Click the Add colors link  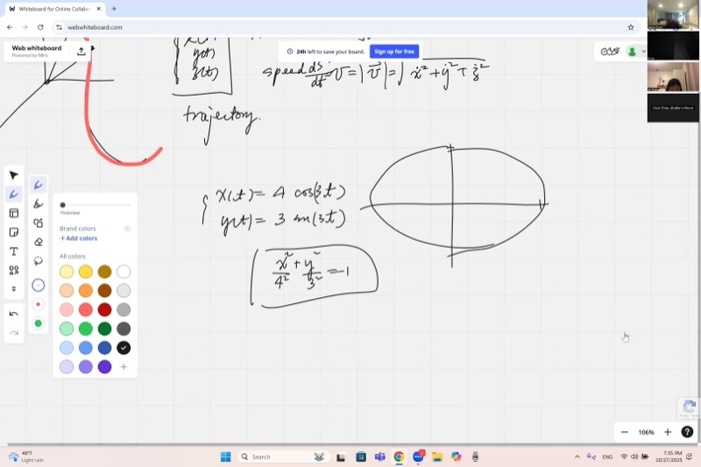pyautogui.click(x=79, y=238)
